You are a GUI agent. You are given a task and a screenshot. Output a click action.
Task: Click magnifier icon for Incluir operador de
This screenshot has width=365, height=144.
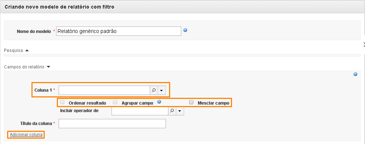(x=172, y=111)
